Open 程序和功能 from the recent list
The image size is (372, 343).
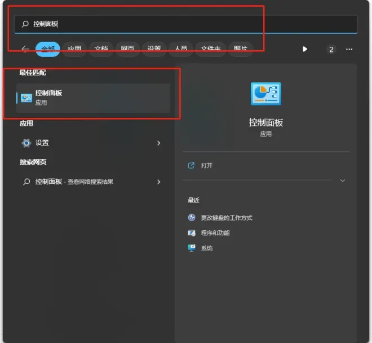coord(215,233)
